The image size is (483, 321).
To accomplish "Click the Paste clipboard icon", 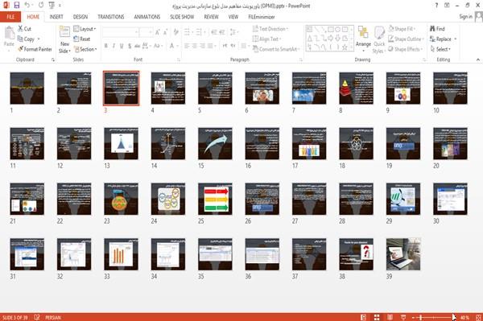I will pyautogui.click(x=9, y=33).
